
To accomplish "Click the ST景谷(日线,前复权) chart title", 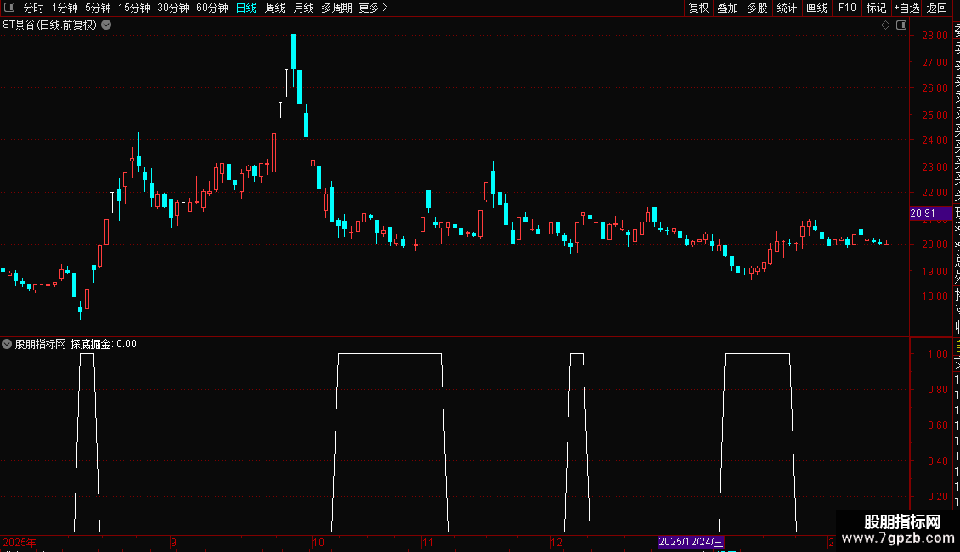I will 49,25.
